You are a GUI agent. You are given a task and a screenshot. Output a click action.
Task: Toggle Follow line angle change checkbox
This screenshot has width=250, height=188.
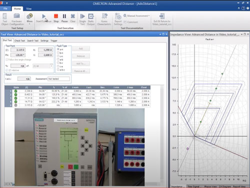[7, 60]
